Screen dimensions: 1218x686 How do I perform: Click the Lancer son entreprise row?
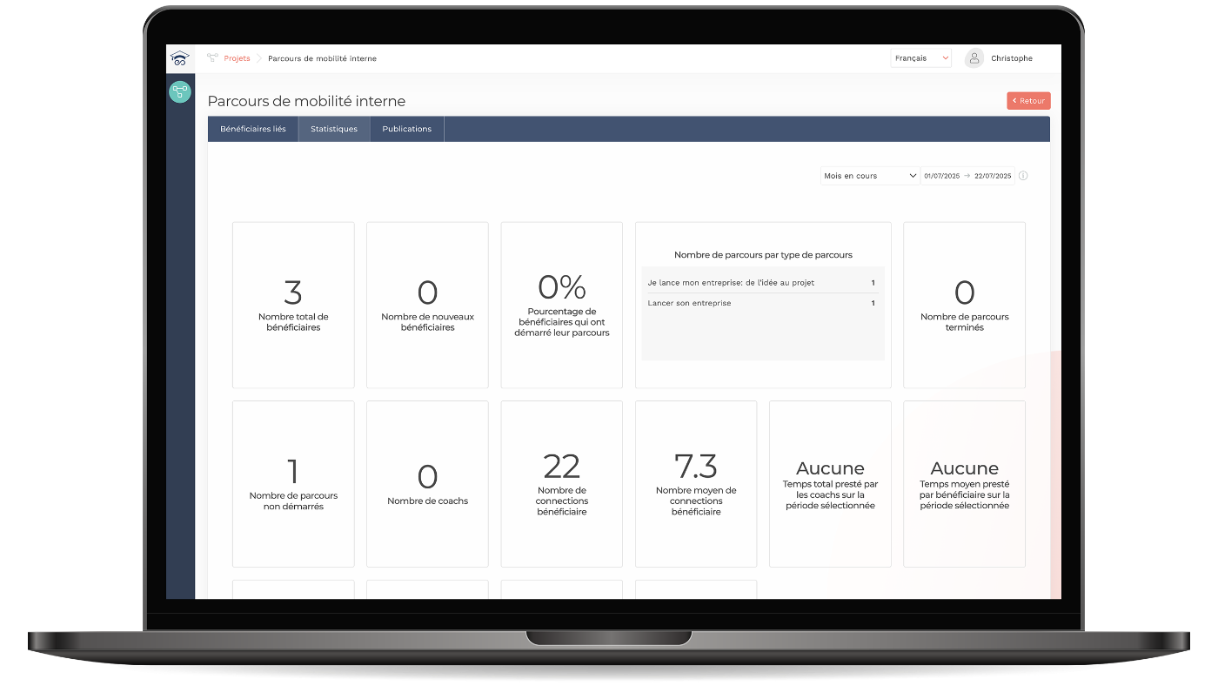762,303
